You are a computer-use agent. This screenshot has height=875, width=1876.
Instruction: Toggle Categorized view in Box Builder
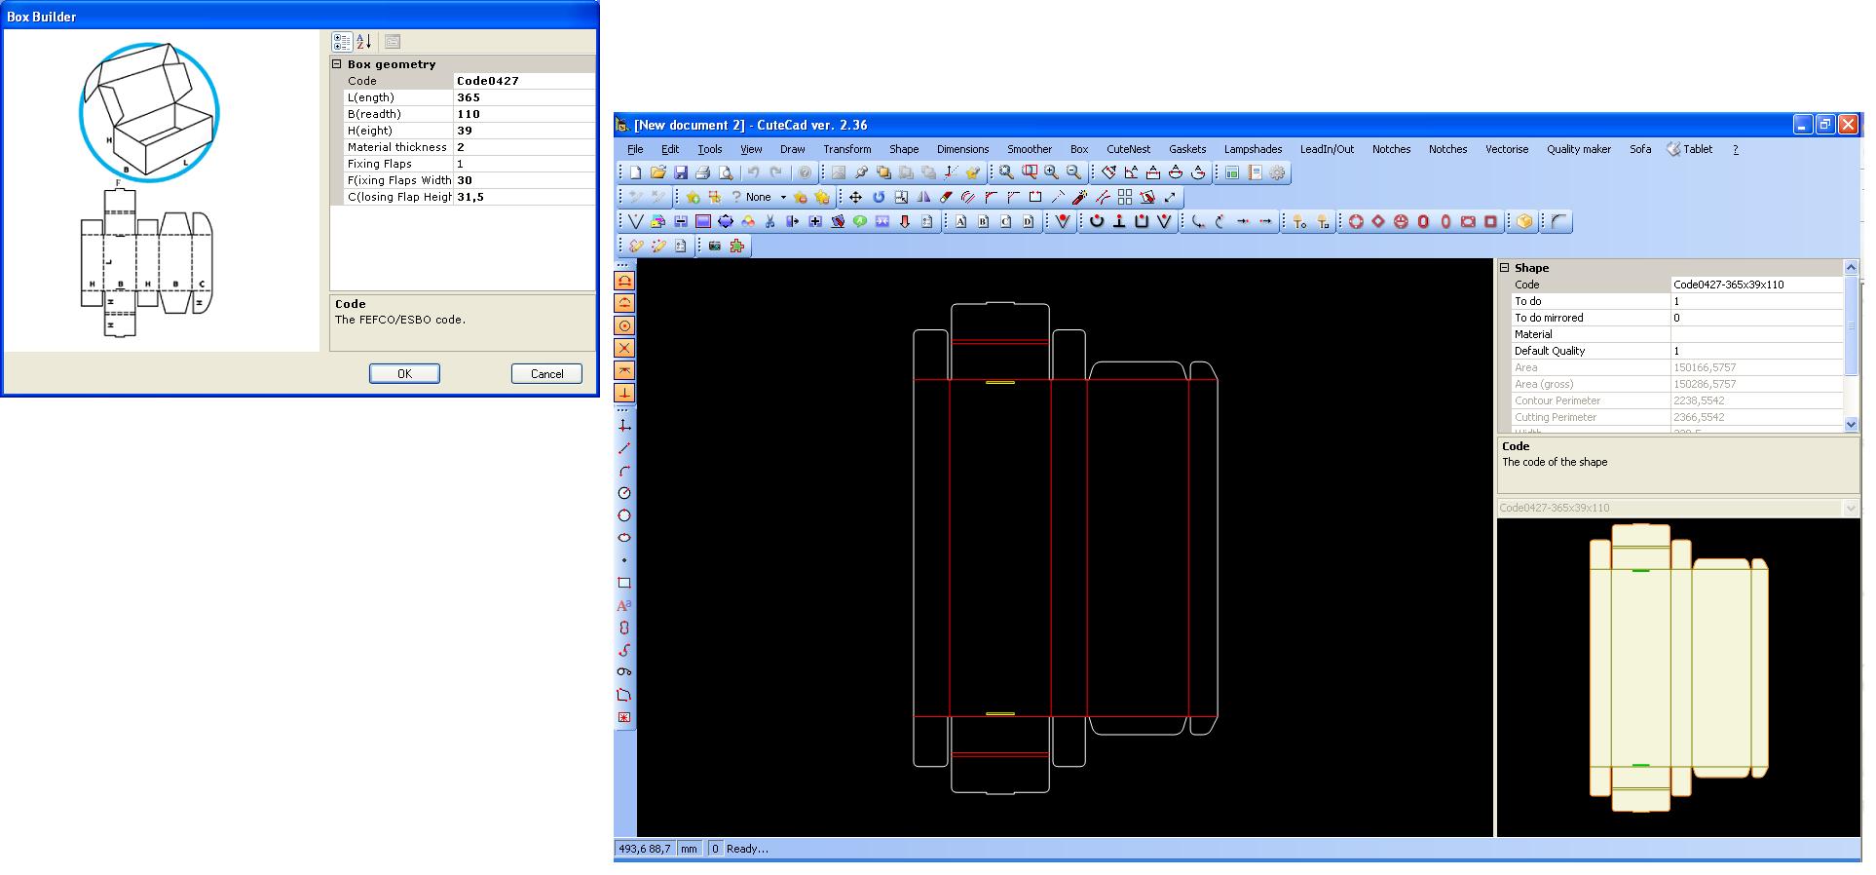341,41
